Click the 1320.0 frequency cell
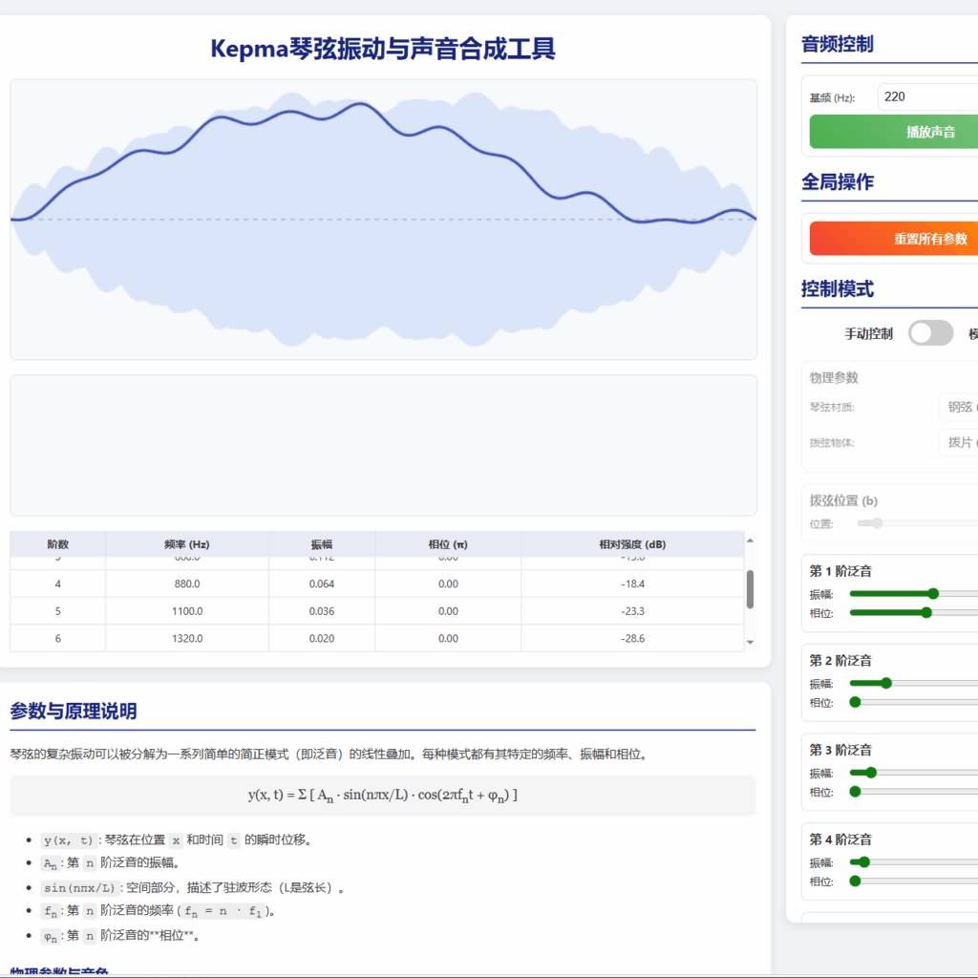 [186, 638]
